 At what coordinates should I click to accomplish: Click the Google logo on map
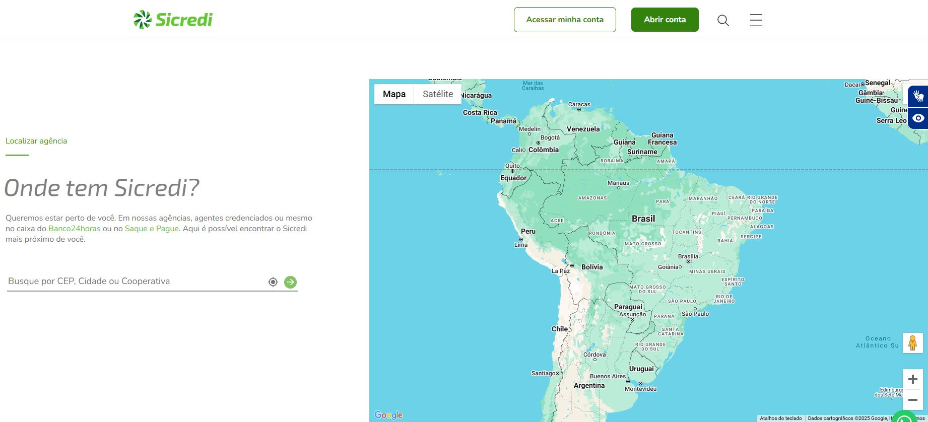coord(388,415)
